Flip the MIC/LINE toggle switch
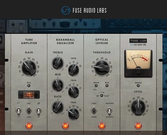Image resolution: width=167 pixels, height=135 pixels. pos(29,110)
